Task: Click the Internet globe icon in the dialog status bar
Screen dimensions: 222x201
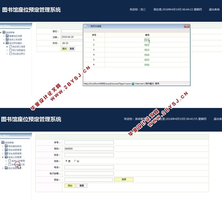Action: (x=133, y=84)
